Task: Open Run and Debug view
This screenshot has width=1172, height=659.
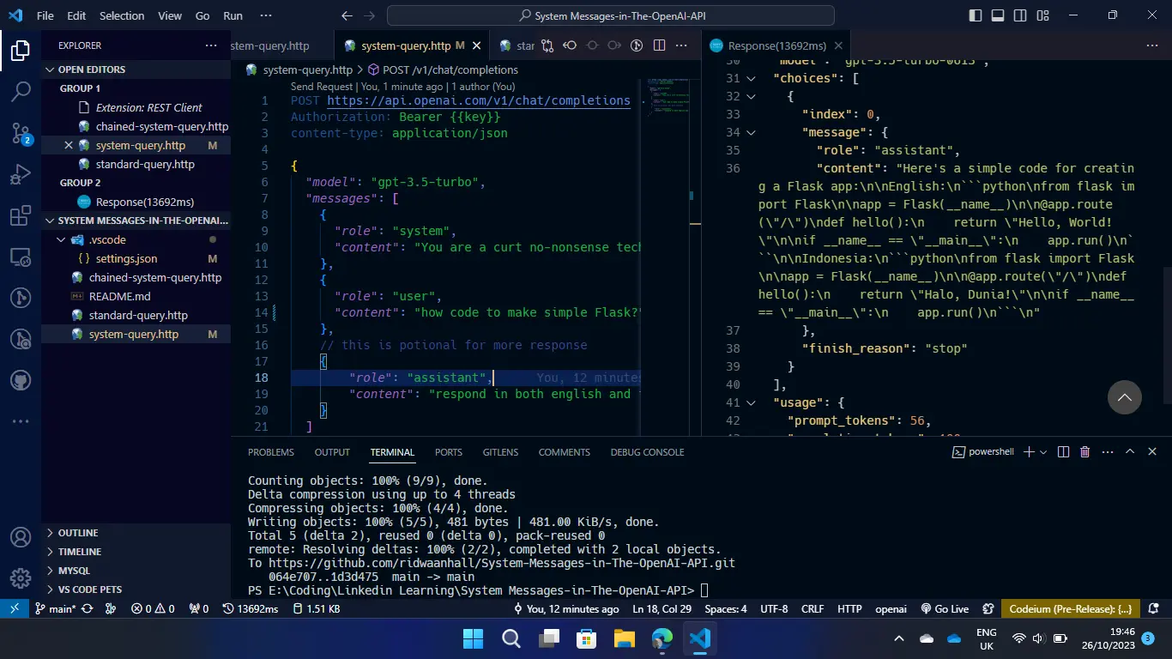Action: pyautogui.click(x=21, y=174)
